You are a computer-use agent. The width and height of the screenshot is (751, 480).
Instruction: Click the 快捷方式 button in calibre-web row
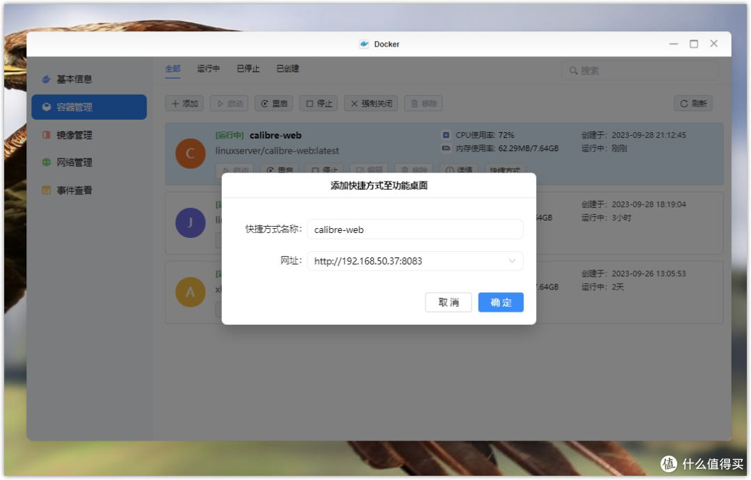(505, 168)
